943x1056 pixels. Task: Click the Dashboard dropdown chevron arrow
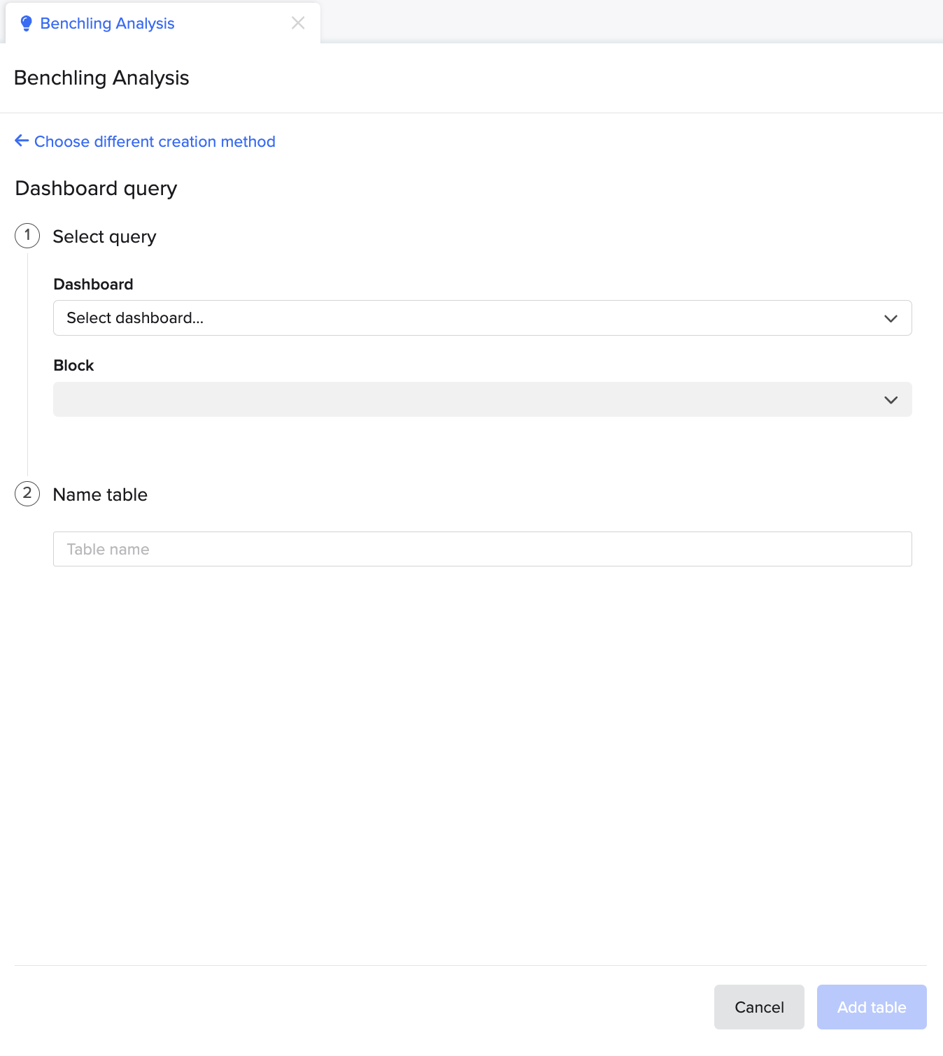coord(891,318)
